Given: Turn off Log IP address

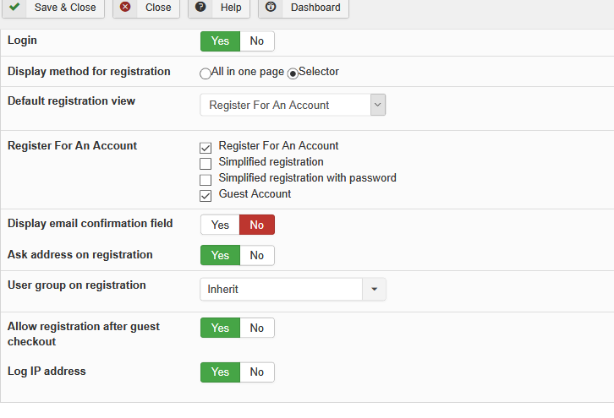Looking at the screenshot, I should coord(257,372).
